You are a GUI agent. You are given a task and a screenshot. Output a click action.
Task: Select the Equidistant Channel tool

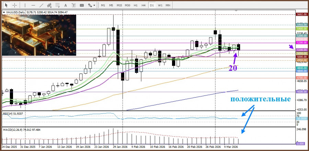pyautogui.click(x=49, y=5)
